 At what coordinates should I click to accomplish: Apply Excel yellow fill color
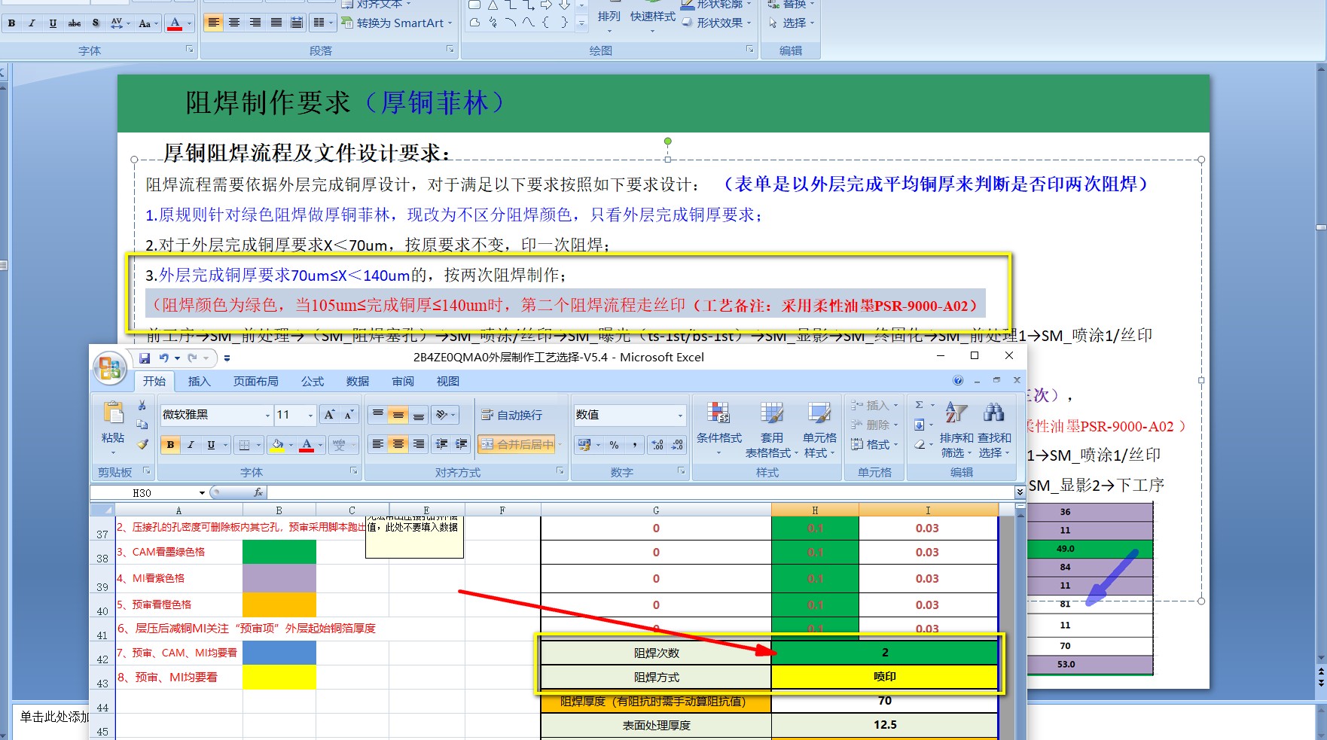277,445
